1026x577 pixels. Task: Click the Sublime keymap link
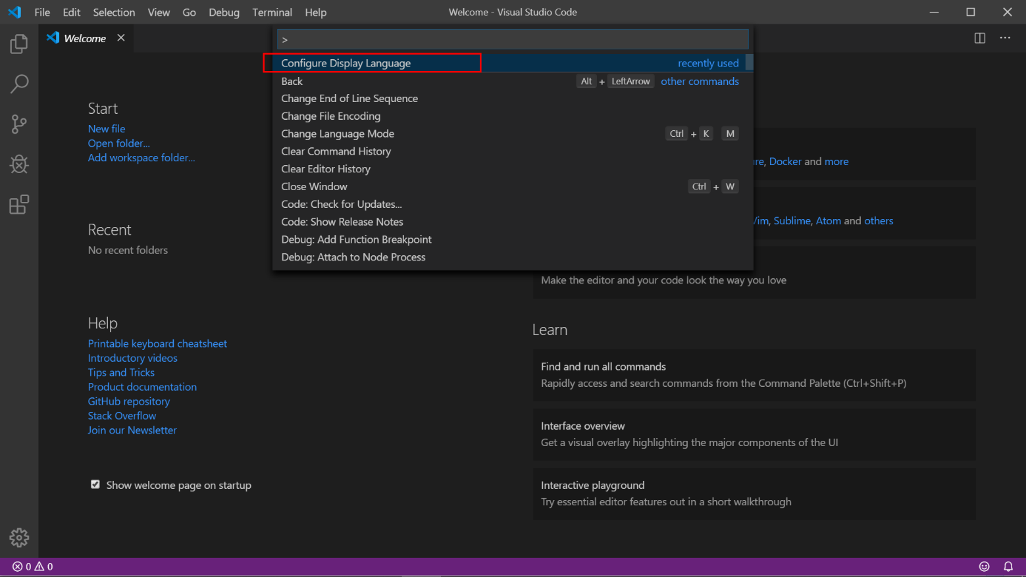point(792,221)
